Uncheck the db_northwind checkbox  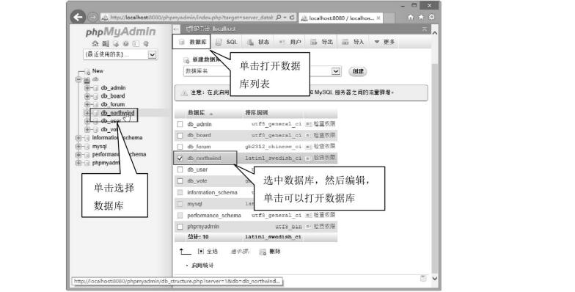(x=180, y=158)
